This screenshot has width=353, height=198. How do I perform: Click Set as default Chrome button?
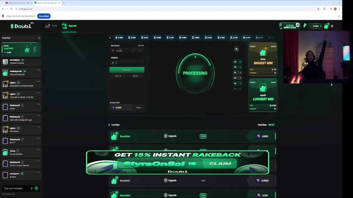click(x=44, y=16)
